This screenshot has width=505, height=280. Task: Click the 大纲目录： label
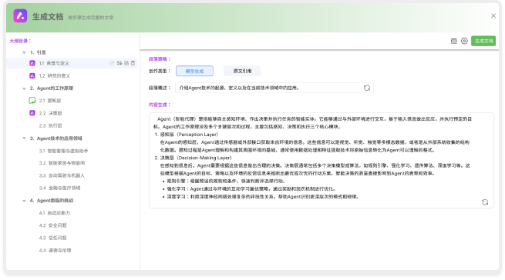[x=20, y=41]
